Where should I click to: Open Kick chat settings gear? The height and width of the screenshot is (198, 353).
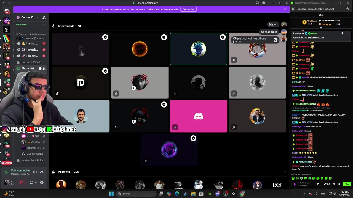(339, 184)
